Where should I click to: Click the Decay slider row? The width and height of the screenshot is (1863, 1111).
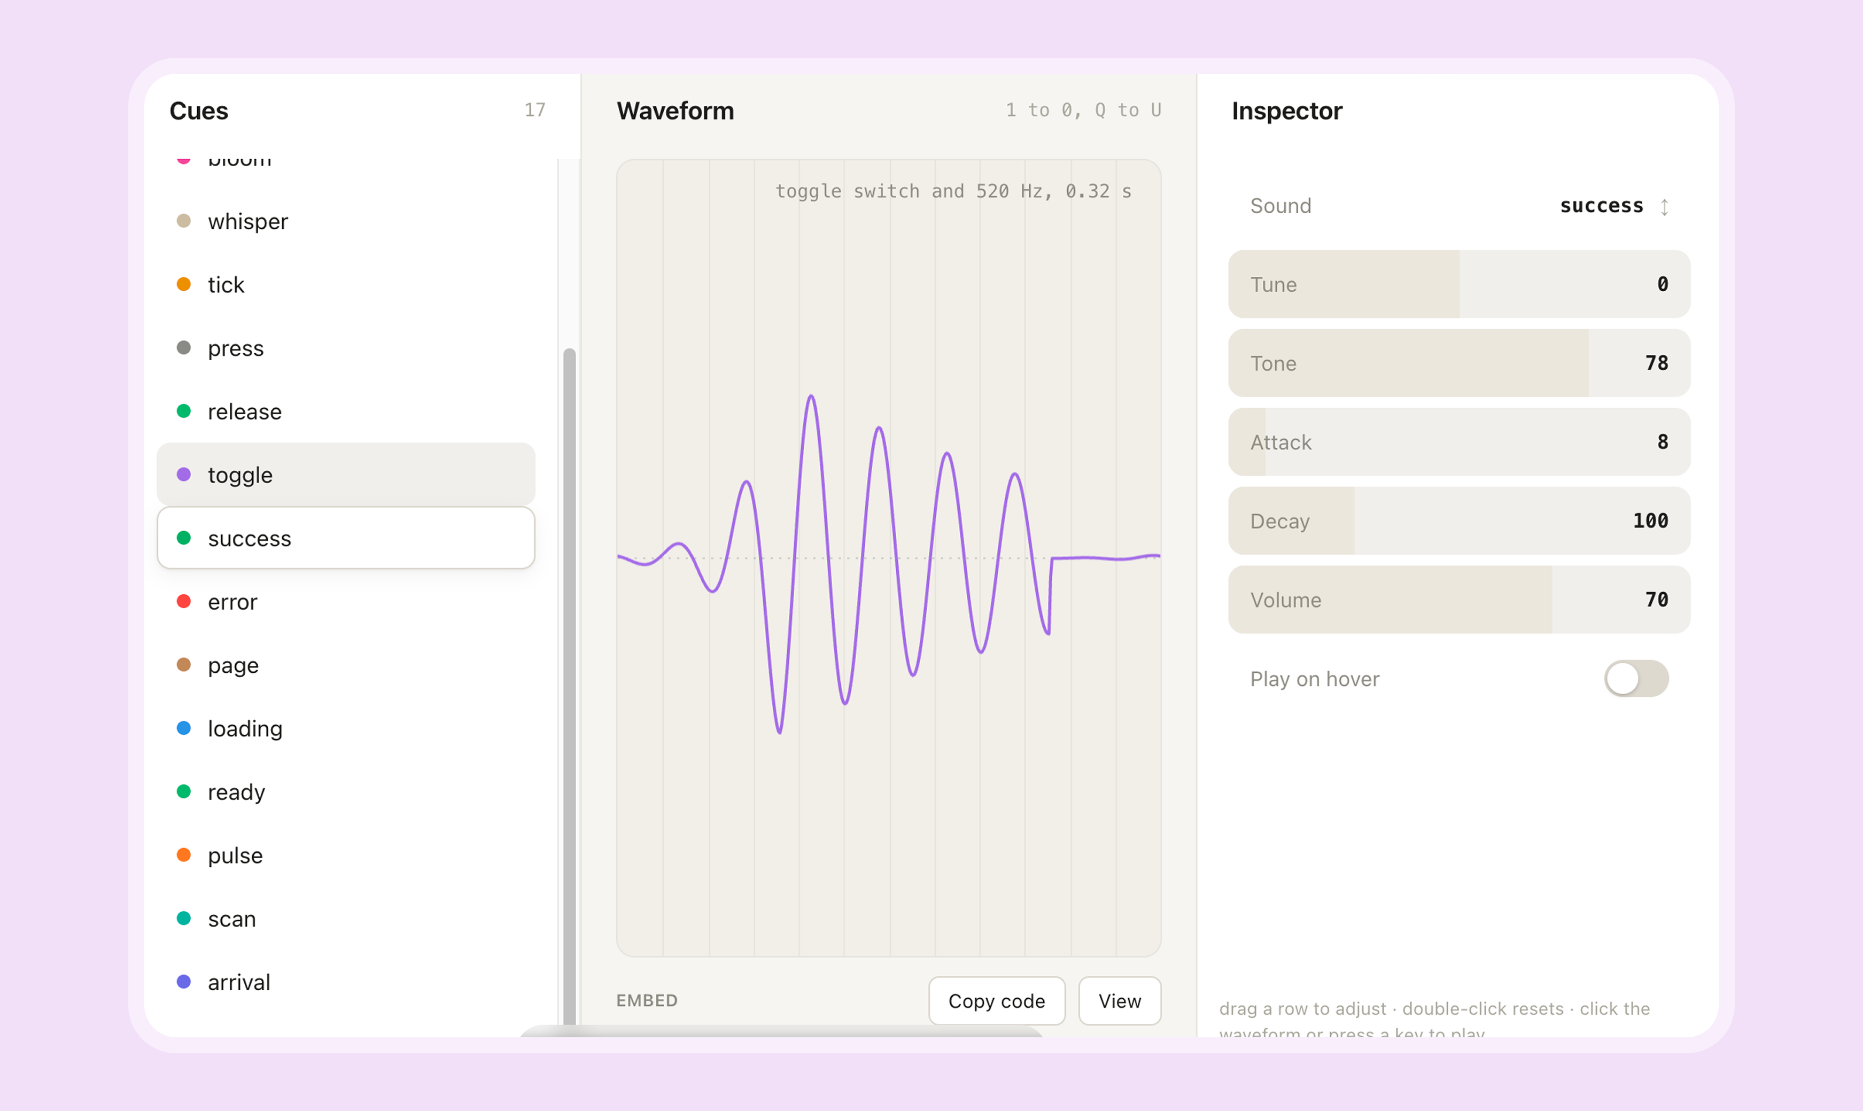click(x=1459, y=521)
